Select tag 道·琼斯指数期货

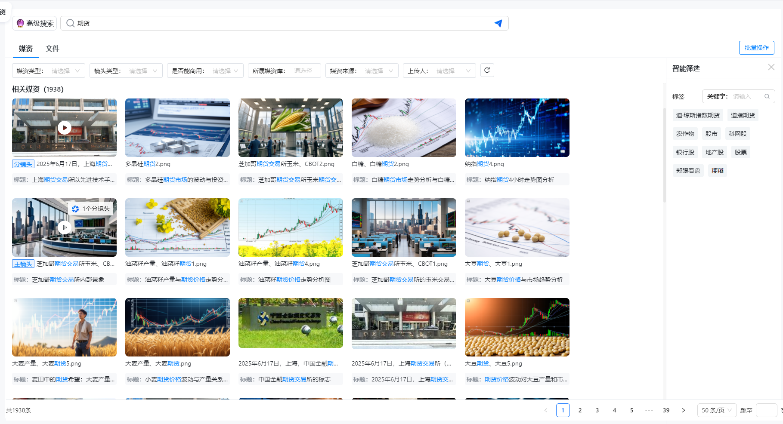tap(698, 115)
